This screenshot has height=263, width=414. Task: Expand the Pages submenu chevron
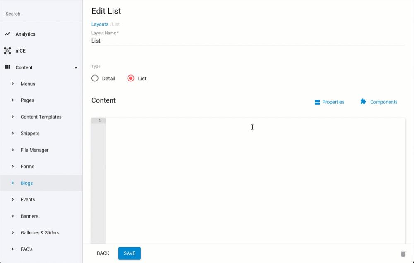tap(13, 100)
